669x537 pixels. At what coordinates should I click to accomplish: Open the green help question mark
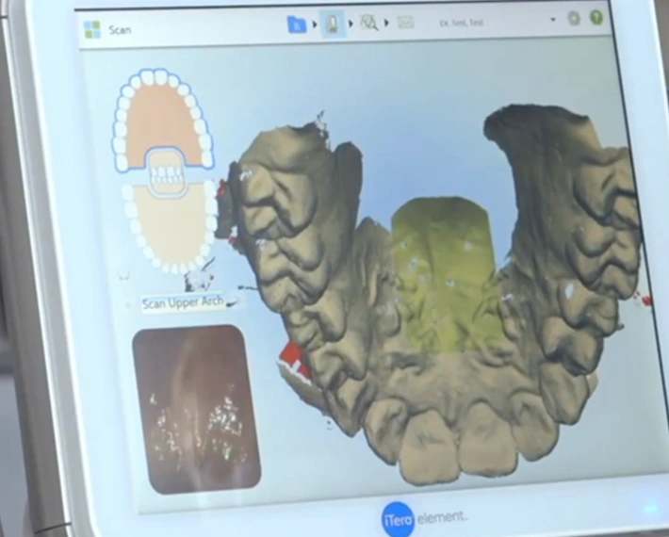click(596, 18)
